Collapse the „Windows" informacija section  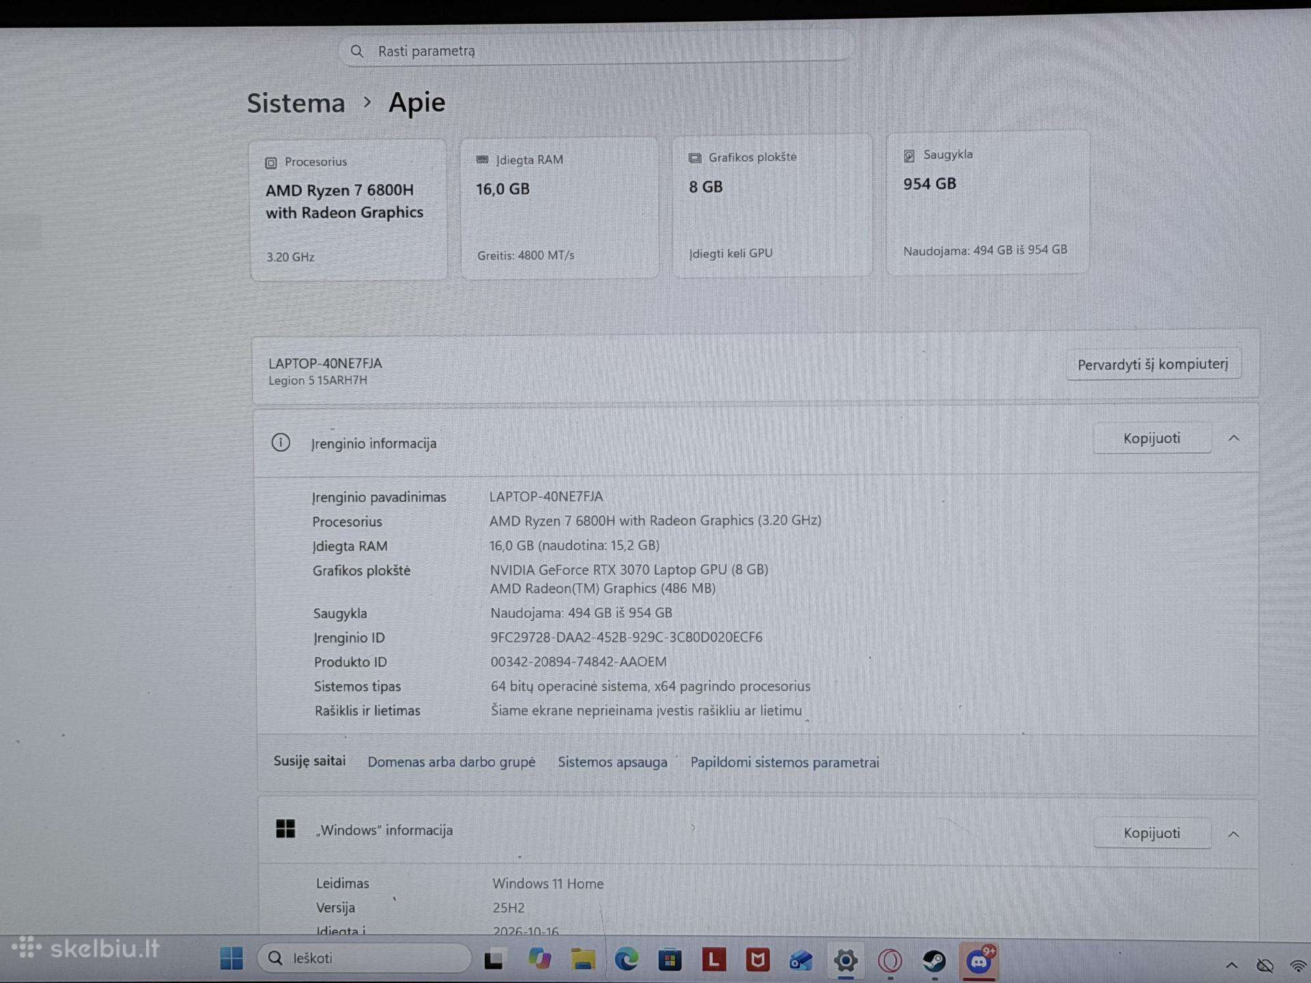tap(1233, 834)
